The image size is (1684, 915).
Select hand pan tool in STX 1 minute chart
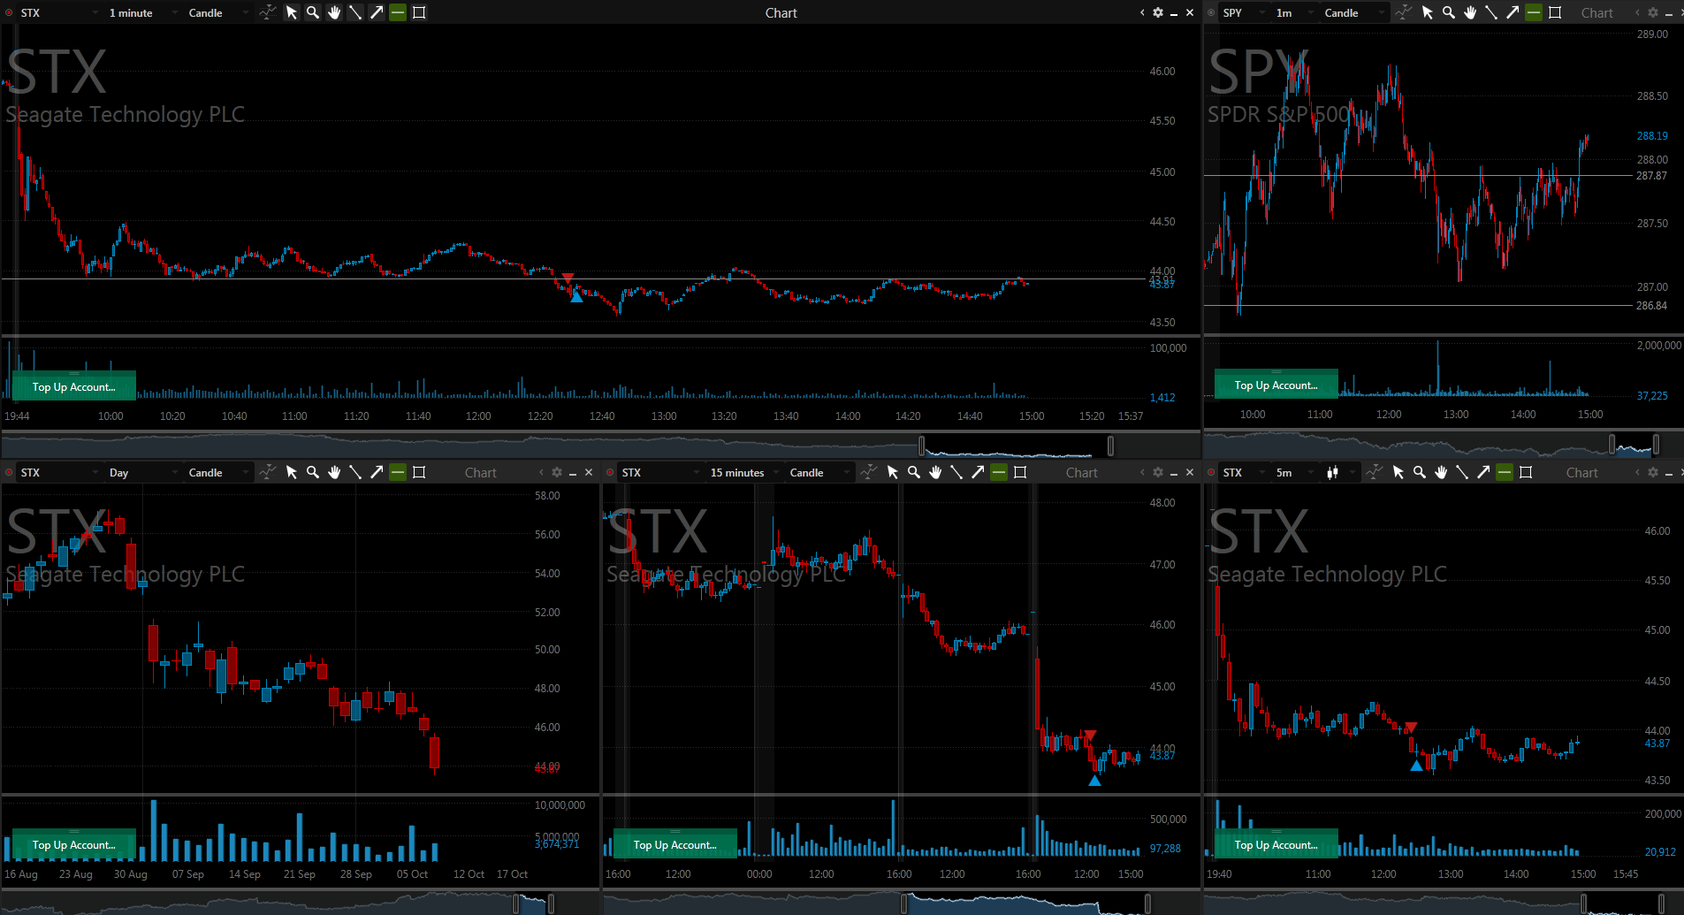tap(334, 12)
